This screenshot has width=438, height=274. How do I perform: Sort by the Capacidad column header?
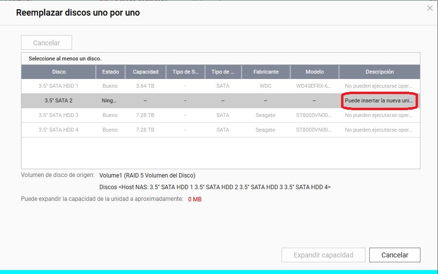coord(146,72)
